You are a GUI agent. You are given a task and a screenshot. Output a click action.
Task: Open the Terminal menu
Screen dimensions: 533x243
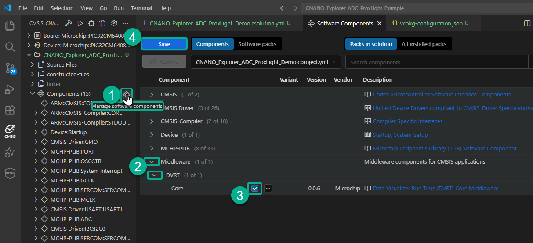pyautogui.click(x=141, y=8)
